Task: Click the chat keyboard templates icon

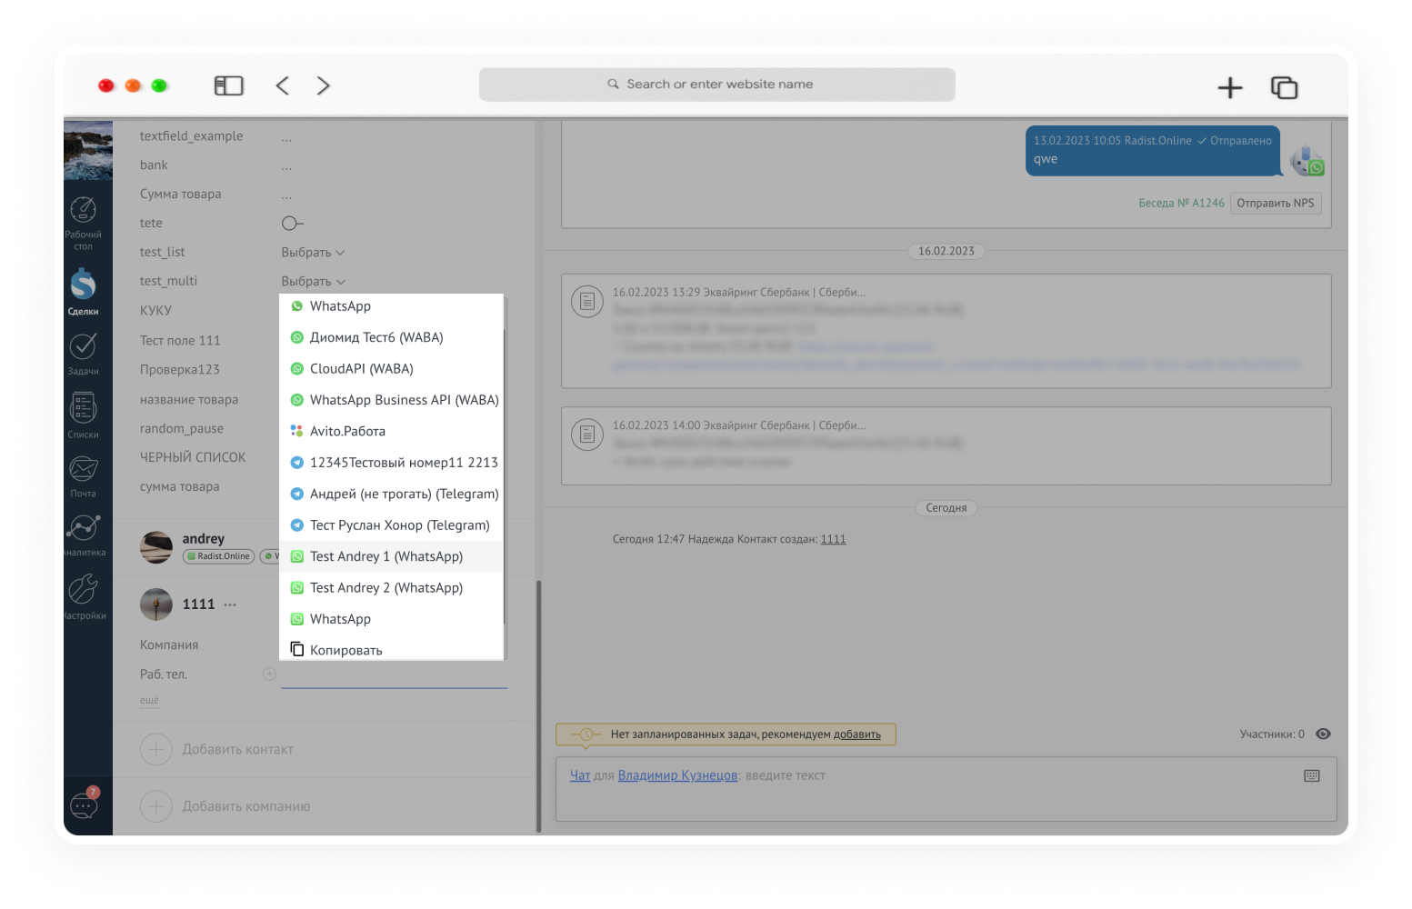Action: (x=1312, y=775)
